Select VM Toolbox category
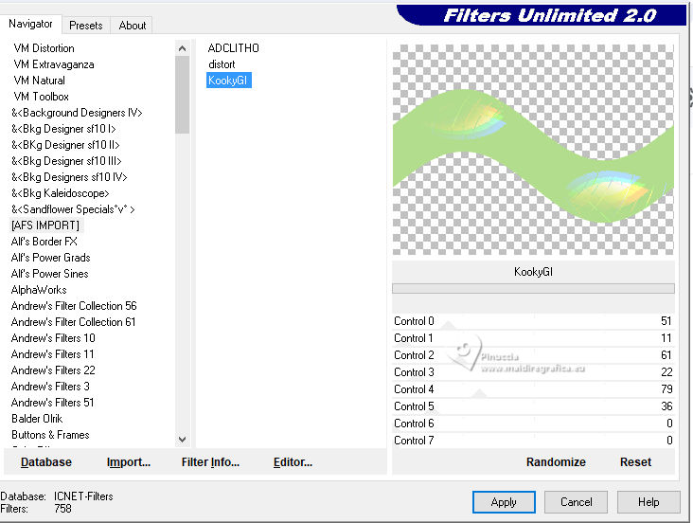 tap(41, 97)
